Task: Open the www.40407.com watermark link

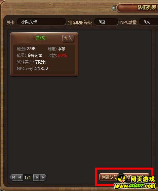Action: [135, 186]
